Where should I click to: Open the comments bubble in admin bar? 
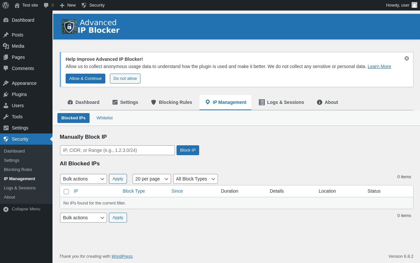pos(46,5)
